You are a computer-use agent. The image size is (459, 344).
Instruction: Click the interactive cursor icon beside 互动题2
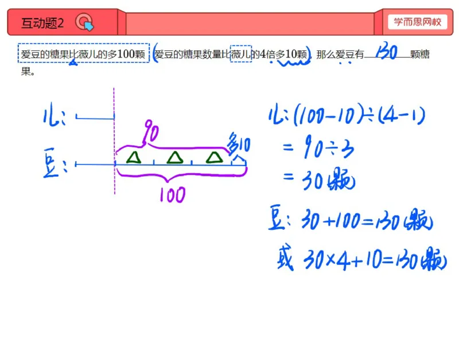tap(84, 22)
